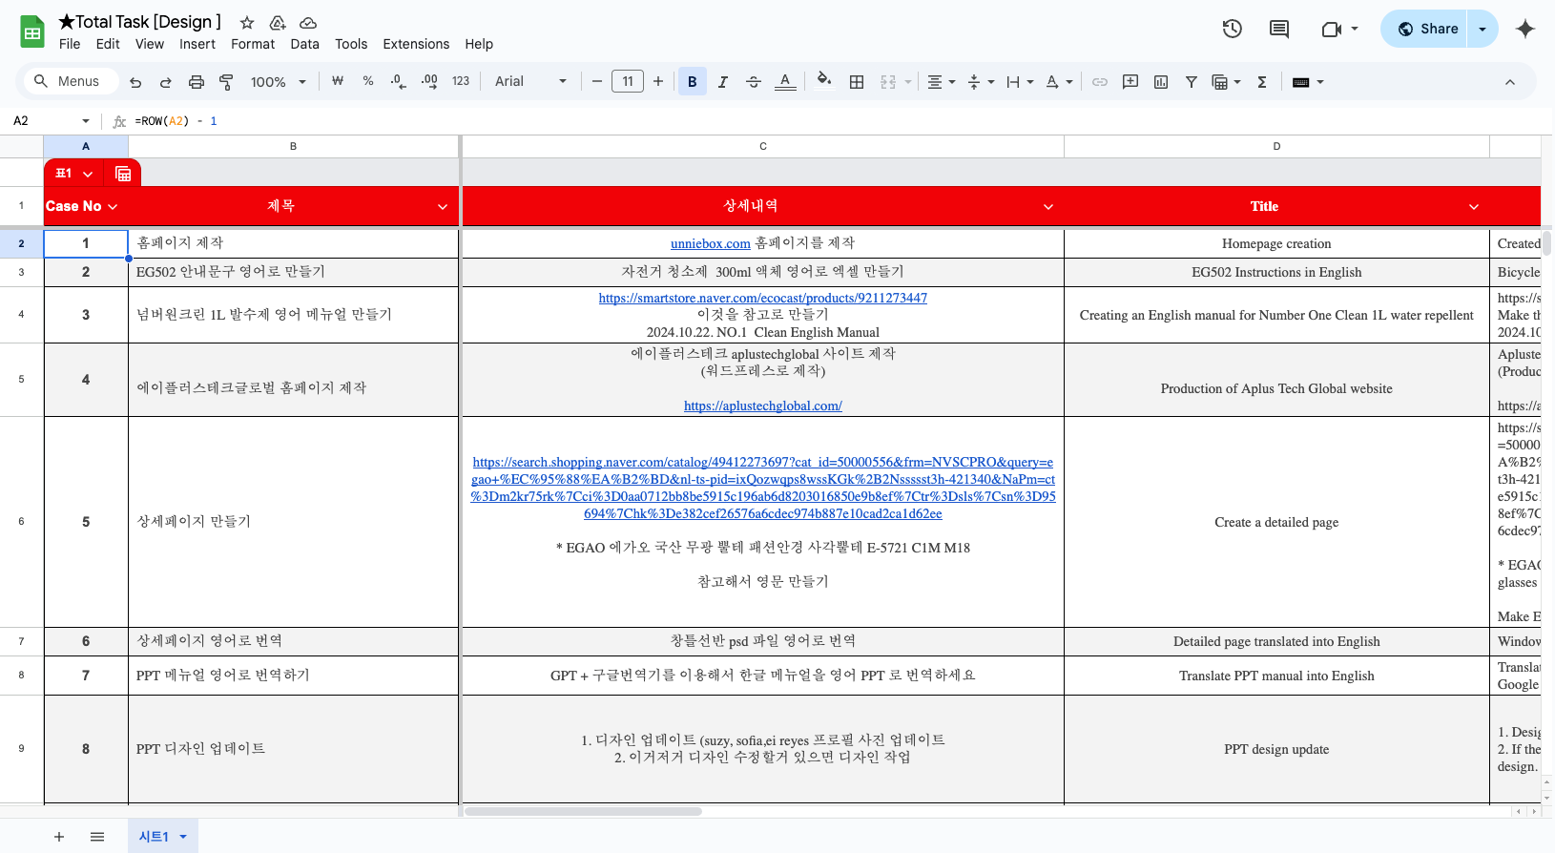Viewport: 1555px width, 853px height.
Task: Open the Arial font dropdown
Action: coord(529,82)
